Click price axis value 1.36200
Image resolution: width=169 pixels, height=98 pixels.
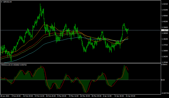pyautogui.click(x=165, y=56)
